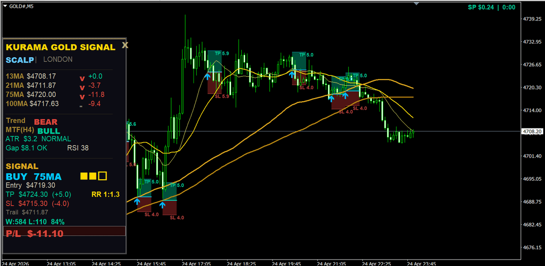This screenshot has width=545, height=266.
Task: Click the Entry $4719.30 line
Action: [30, 185]
